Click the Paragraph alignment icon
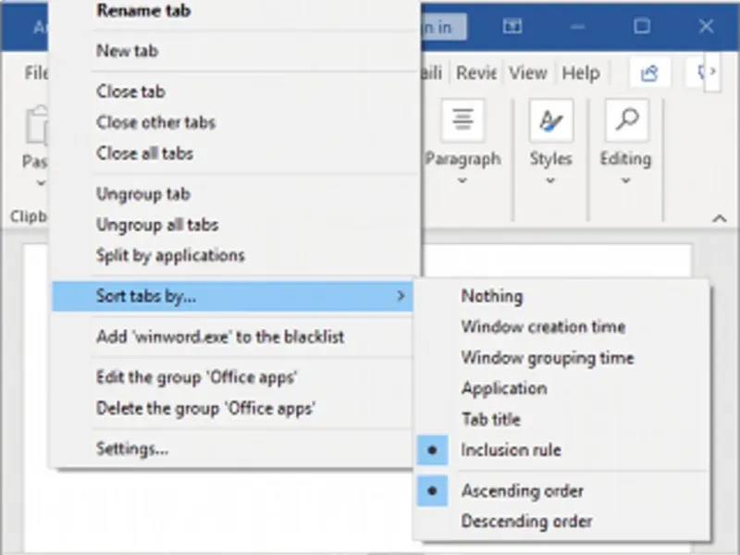 coord(462,120)
